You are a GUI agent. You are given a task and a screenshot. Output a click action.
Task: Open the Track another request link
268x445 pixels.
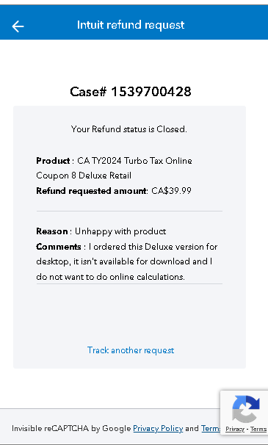click(x=131, y=350)
